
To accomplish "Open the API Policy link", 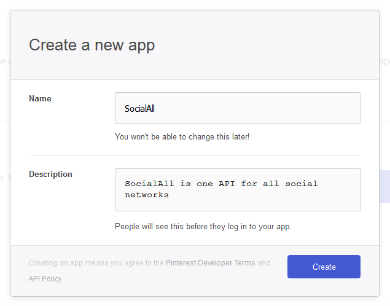I will click(45, 278).
